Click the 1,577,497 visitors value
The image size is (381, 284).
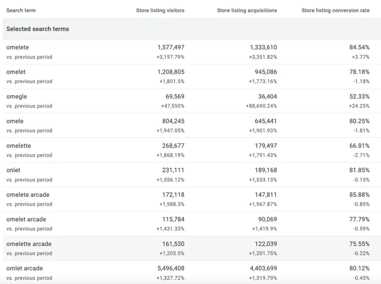(170, 47)
